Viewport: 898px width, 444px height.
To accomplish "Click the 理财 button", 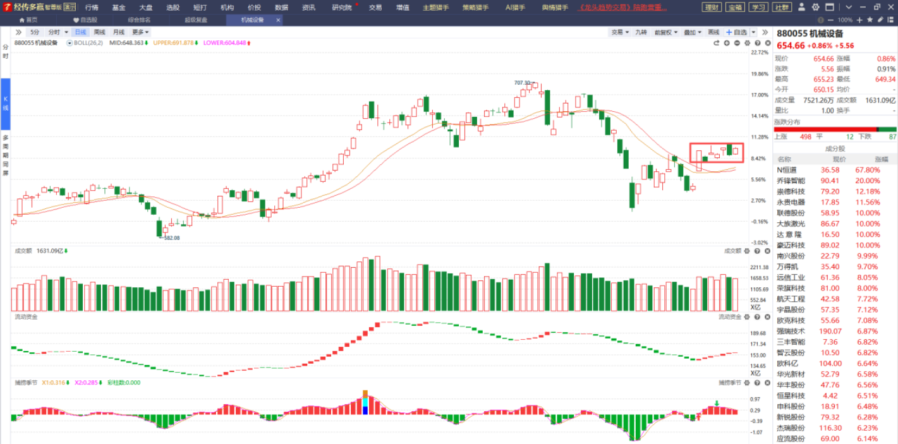I will tap(712, 8).
